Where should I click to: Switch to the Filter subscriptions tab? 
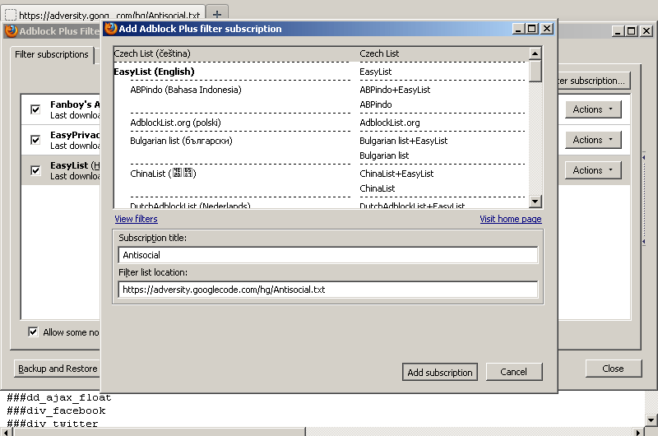point(52,54)
